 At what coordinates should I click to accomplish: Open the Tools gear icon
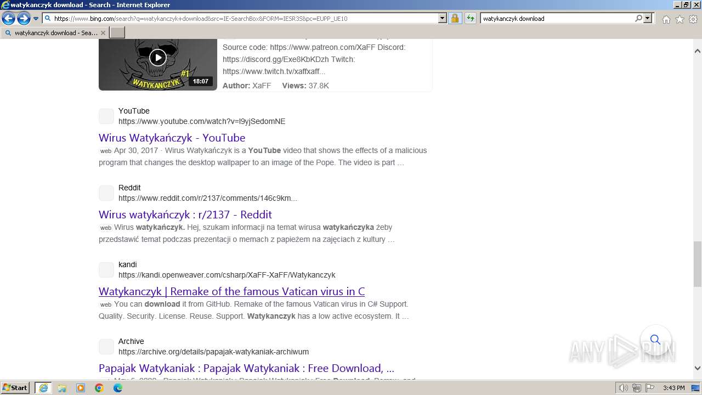click(x=693, y=19)
